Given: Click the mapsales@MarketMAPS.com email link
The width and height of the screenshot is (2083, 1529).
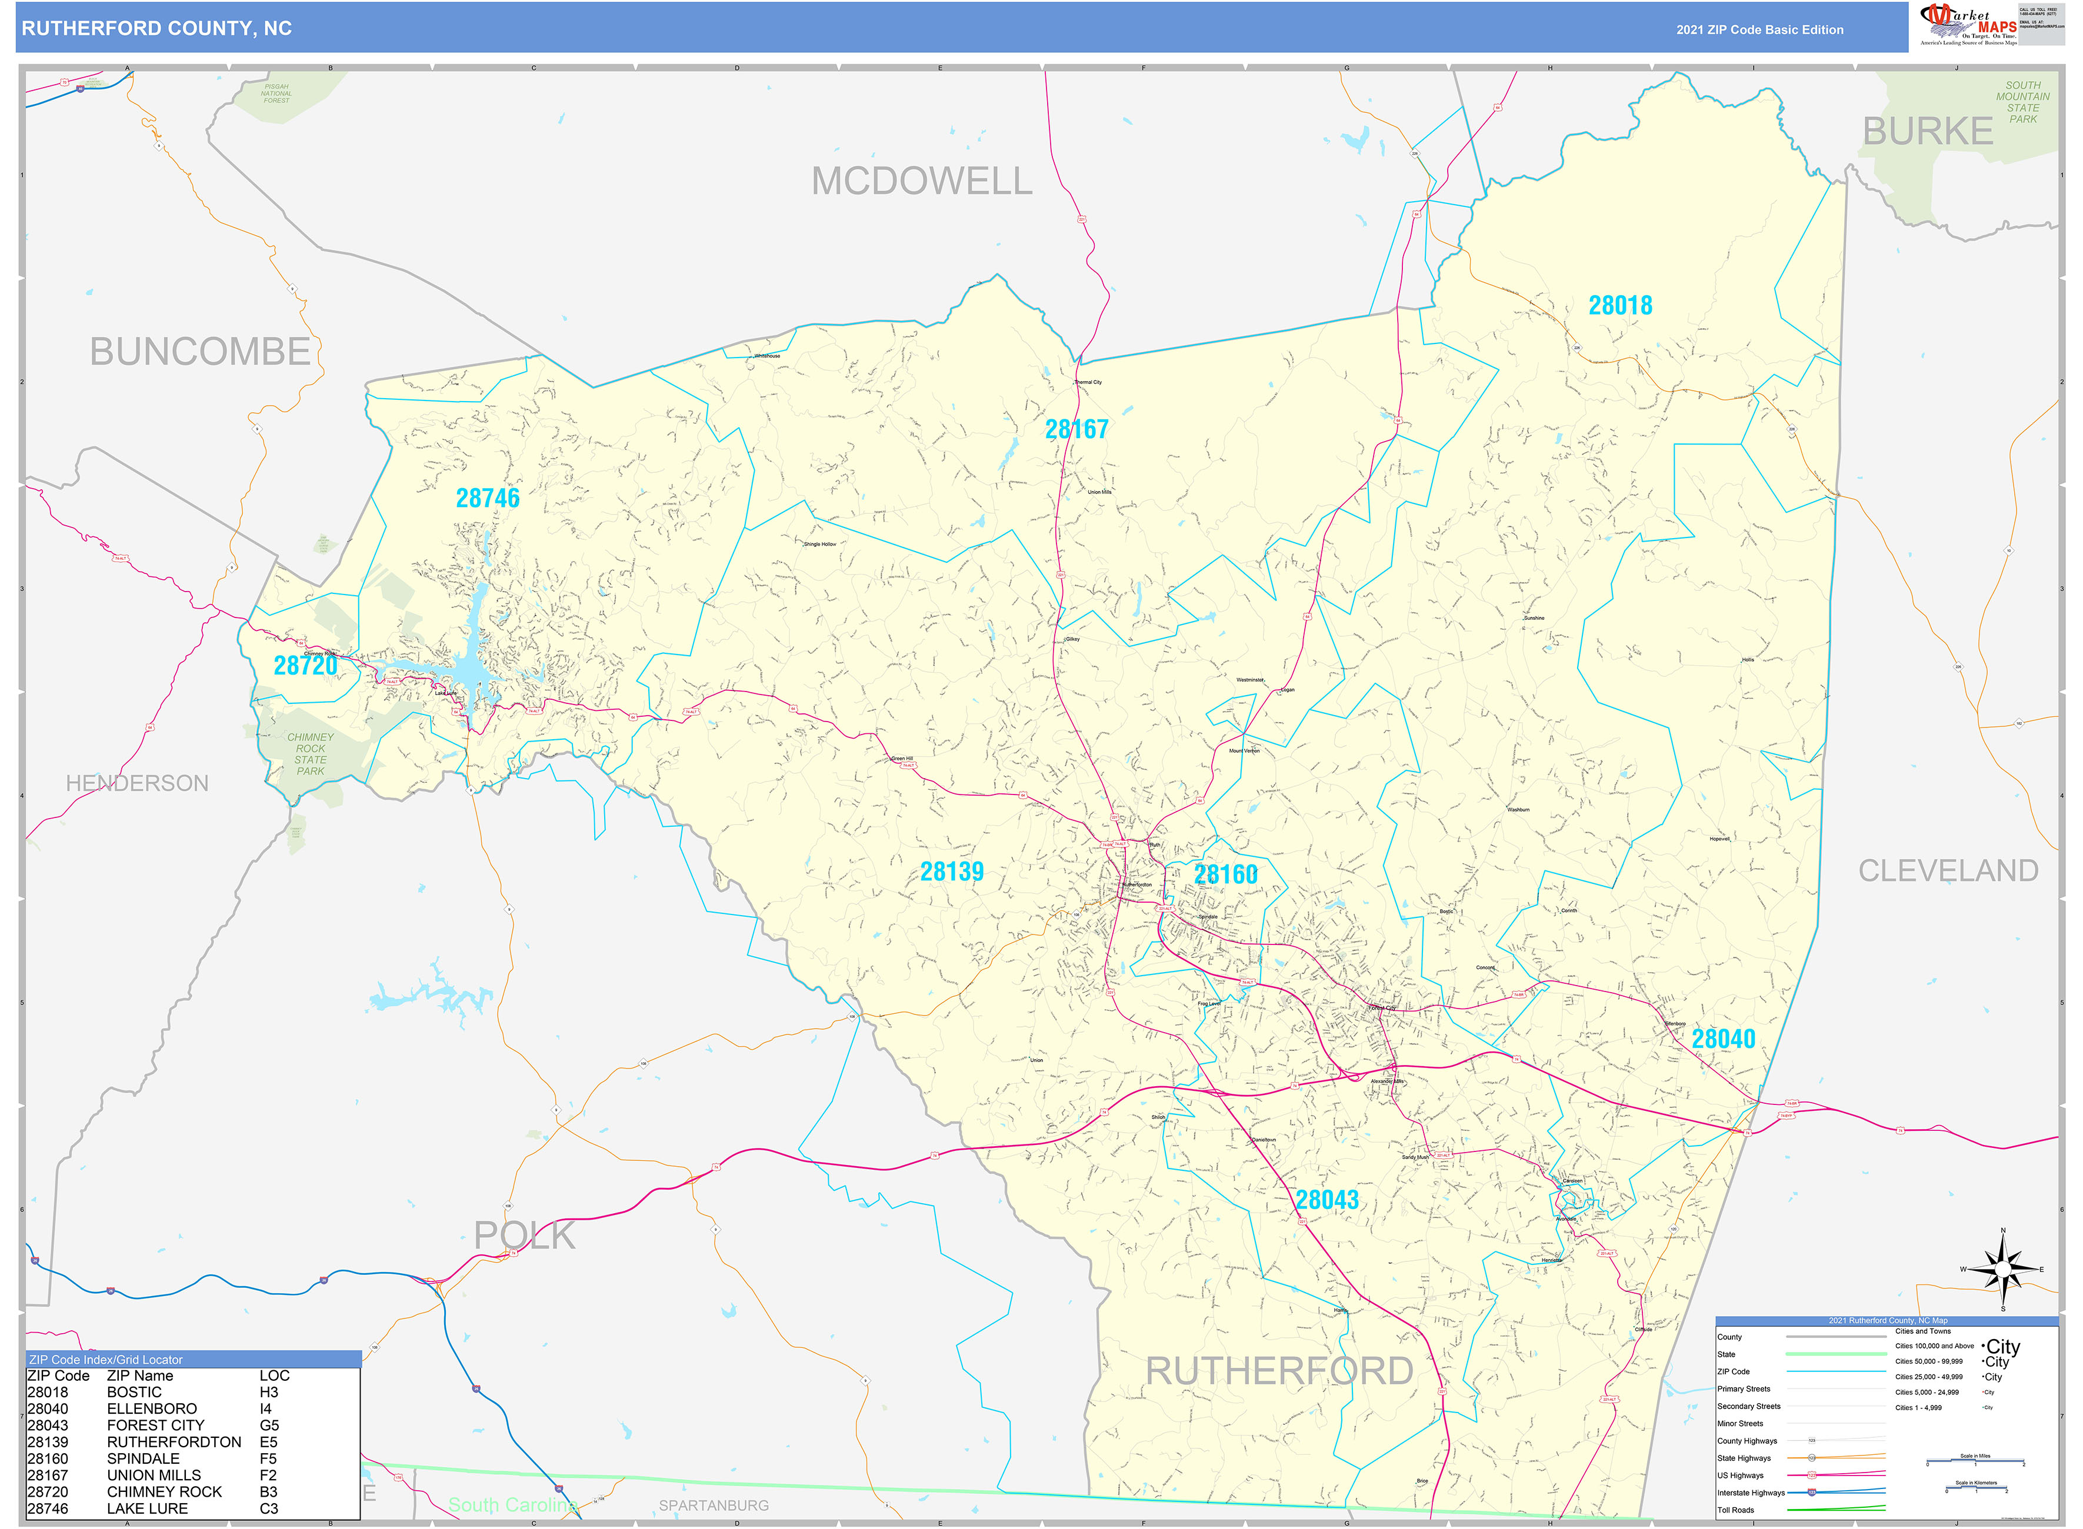Looking at the screenshot, I should 2042,26.
